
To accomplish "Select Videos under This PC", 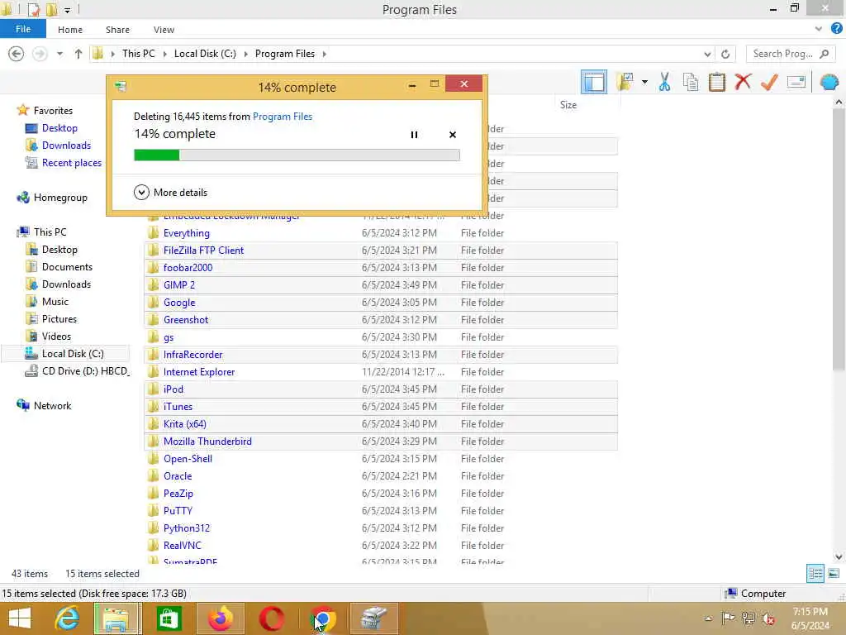I will [x=56, y=336].
